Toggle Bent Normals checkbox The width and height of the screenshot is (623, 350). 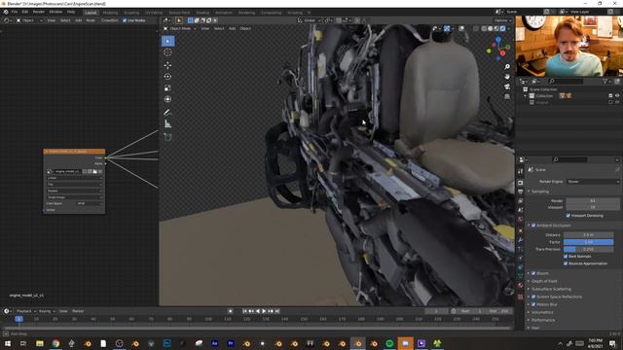566,257
